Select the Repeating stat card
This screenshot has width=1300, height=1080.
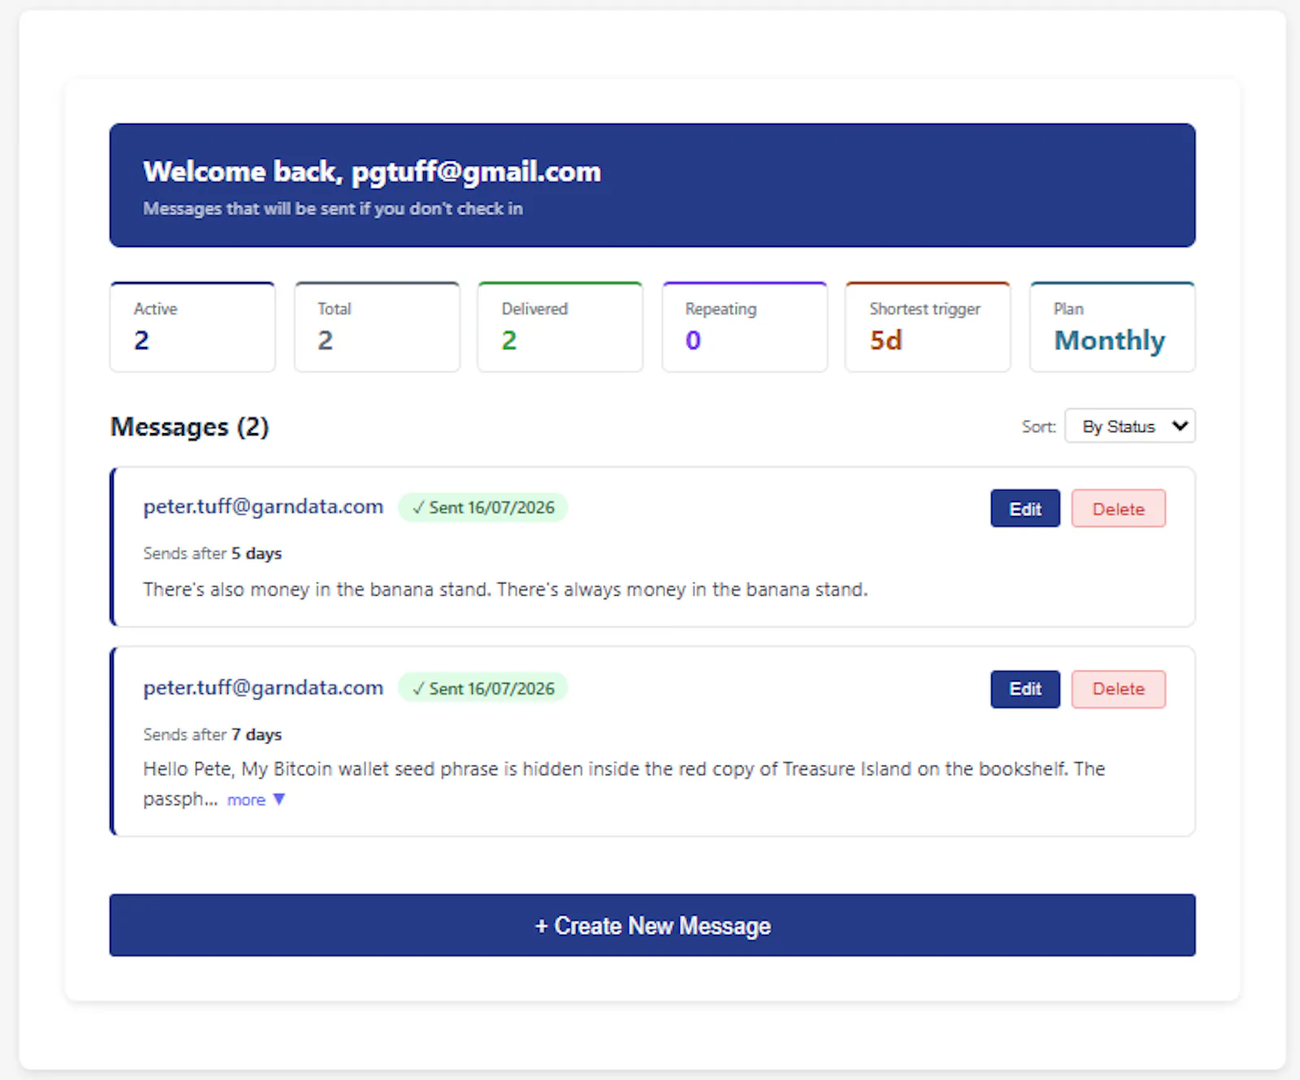click(745, 327)
